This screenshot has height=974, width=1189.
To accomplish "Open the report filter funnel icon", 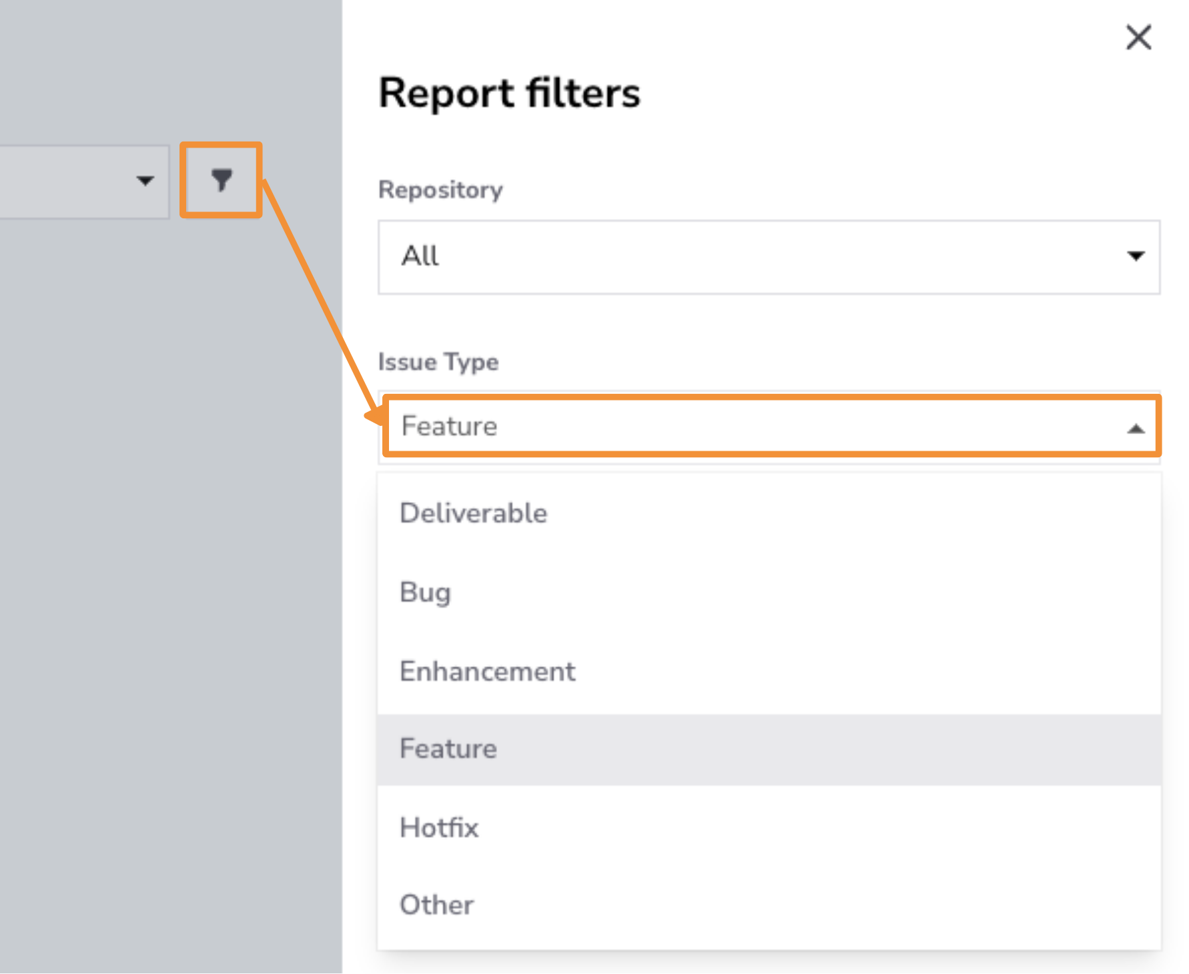I will coord(222,180).
